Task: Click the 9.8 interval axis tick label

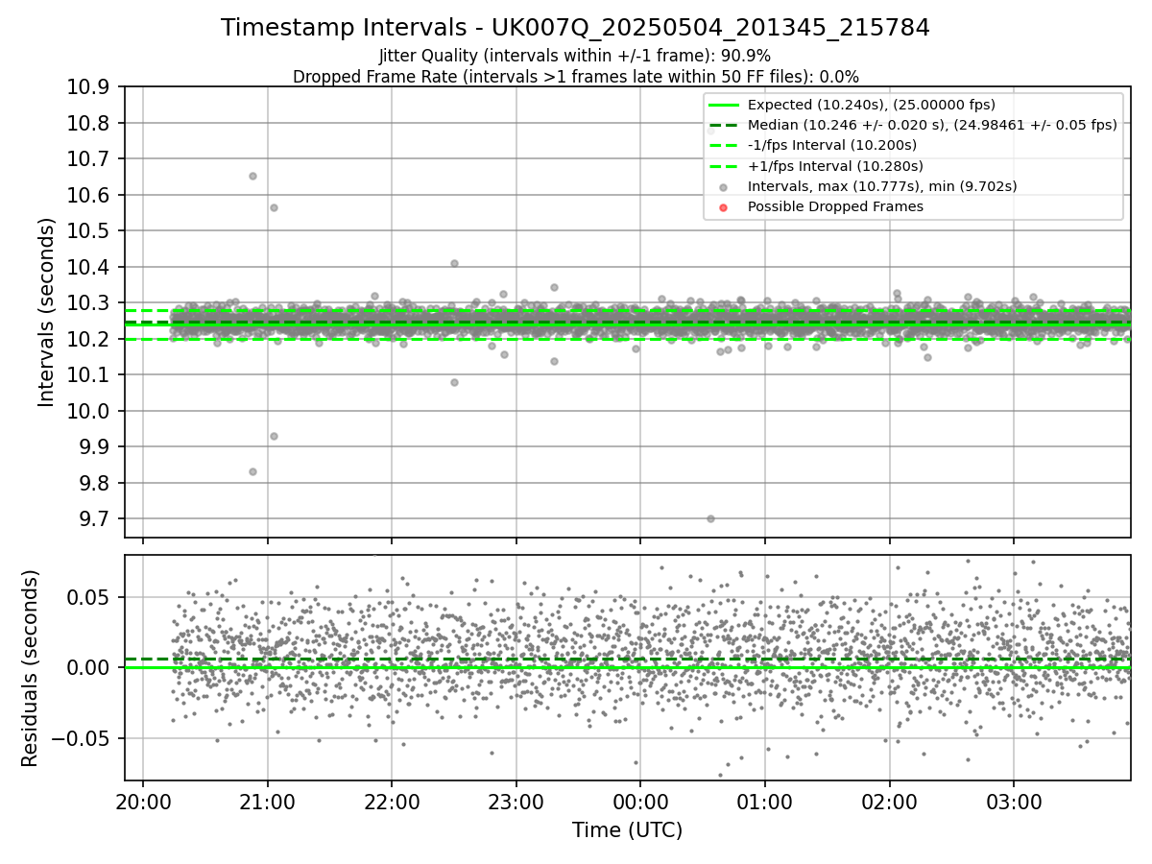Action: 96,483
